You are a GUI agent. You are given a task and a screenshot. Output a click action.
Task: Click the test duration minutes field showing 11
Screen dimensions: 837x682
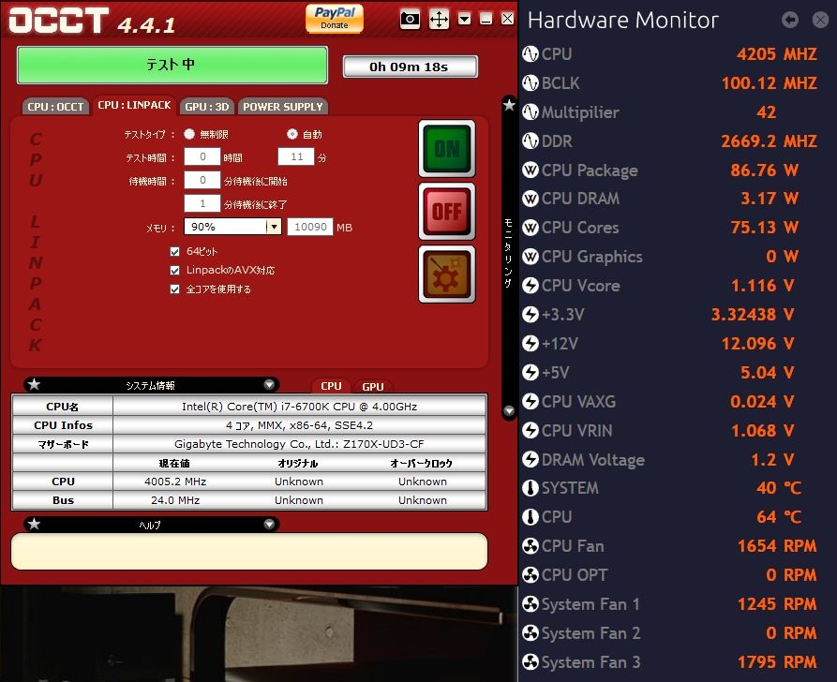[x=296, y=156]
